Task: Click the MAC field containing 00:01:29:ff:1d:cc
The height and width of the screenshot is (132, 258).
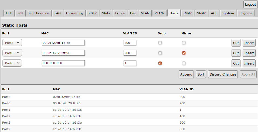Action: coord(63,43)
